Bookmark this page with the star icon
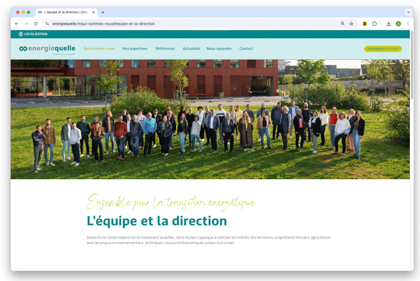The image size is (420, 281). tap(352, 24)
